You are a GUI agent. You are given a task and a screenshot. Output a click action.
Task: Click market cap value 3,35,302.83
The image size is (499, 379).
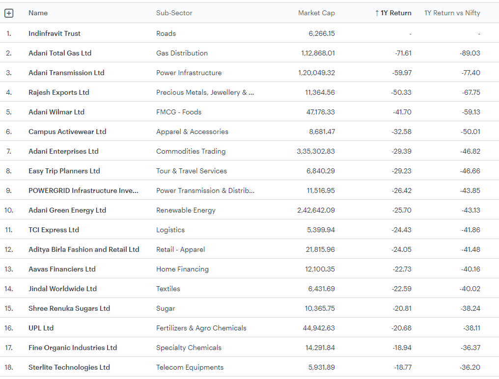(316, 152)
